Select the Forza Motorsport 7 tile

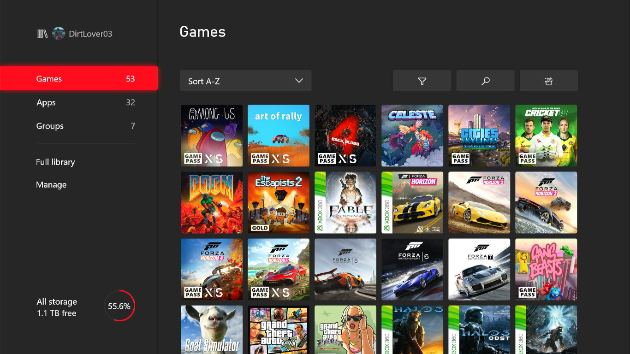coord(479,269)
